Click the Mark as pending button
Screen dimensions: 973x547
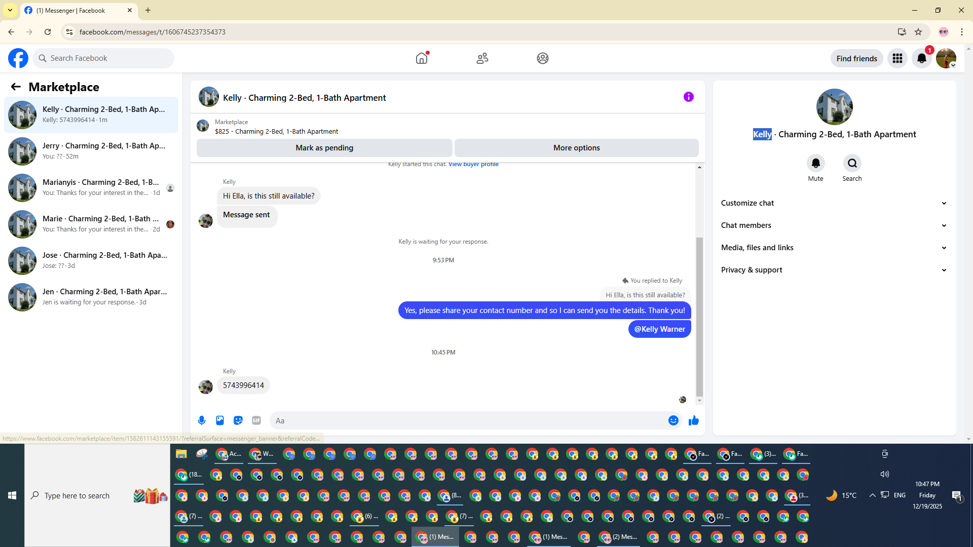[324, 148]
